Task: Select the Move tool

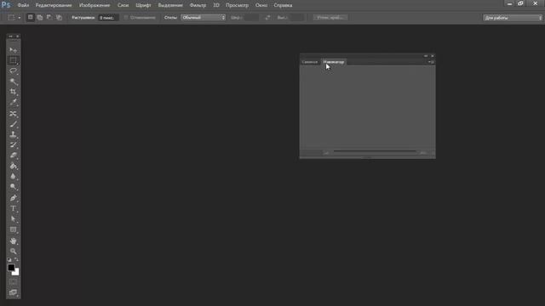Action: click(14, 50)
